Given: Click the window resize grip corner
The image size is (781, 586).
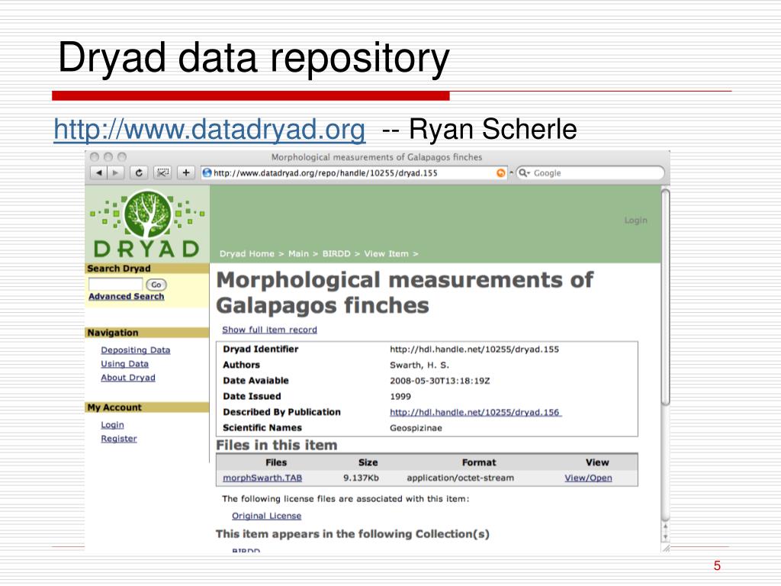Looking at the screenshot, I should click(x=665, y=548).
